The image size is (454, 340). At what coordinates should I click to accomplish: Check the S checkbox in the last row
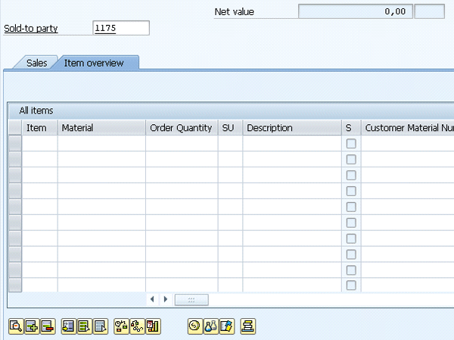(x=351, y=285)
